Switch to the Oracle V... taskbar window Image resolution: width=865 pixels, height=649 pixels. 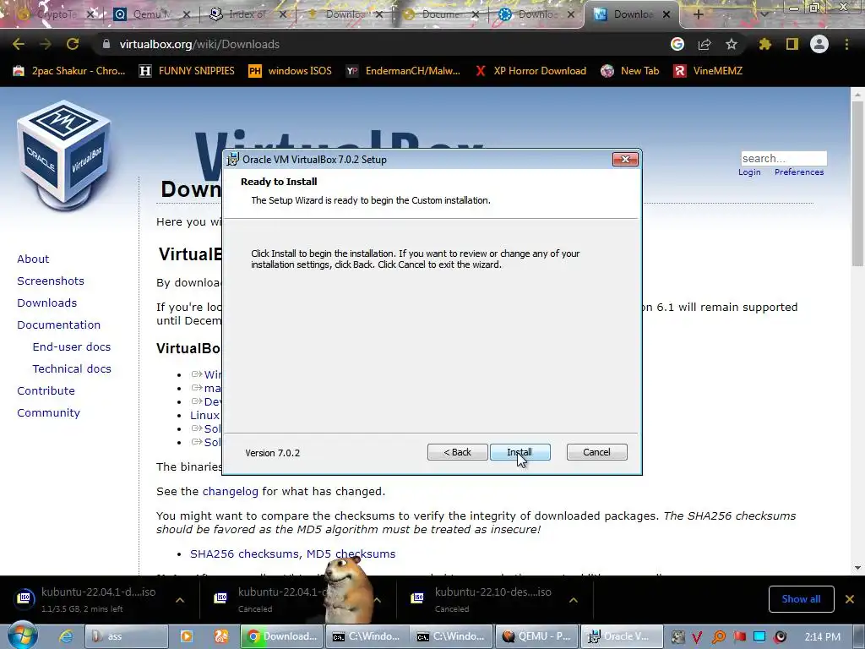(x=621, y=636)
